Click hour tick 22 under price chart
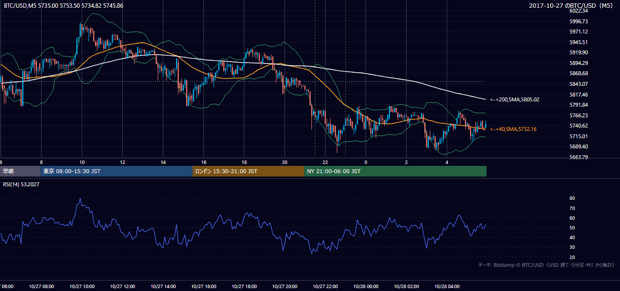The width and height of the screenshot is (620, 291). coord(325,162)
